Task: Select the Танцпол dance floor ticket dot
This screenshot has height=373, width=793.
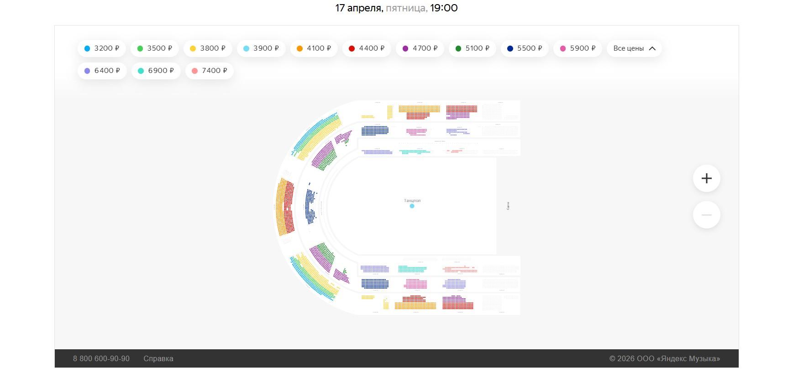Action: [x=412, y=206]
